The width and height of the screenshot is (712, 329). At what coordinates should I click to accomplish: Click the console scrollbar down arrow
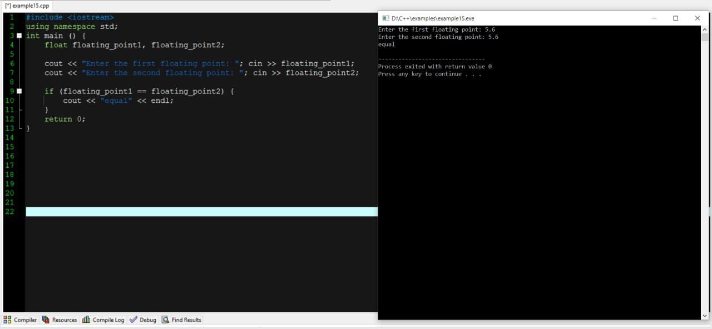pyautogui.click(x=705, y=316)
